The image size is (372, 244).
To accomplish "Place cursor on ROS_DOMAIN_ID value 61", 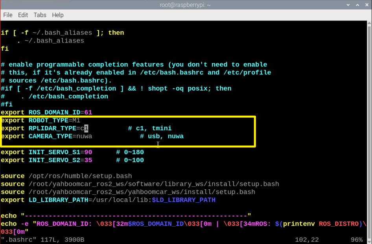I will click(x=88, y=113).
